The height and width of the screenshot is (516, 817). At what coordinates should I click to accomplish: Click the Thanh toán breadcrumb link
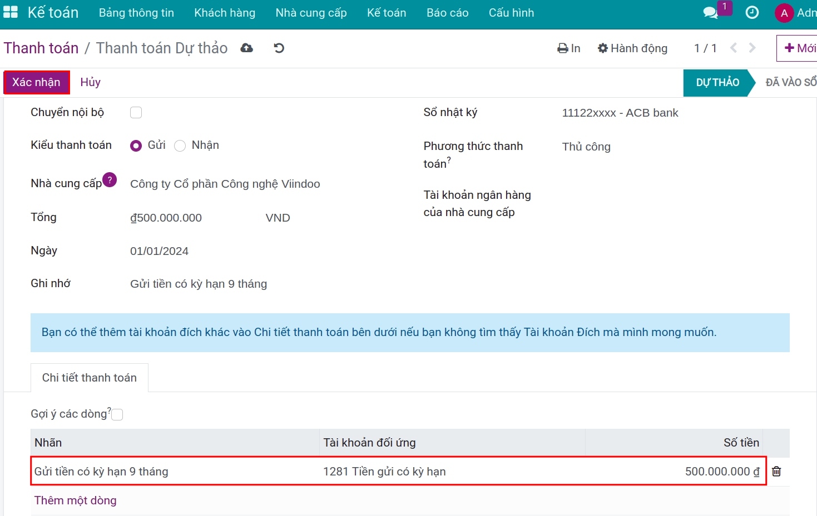[x=41, y=48]
